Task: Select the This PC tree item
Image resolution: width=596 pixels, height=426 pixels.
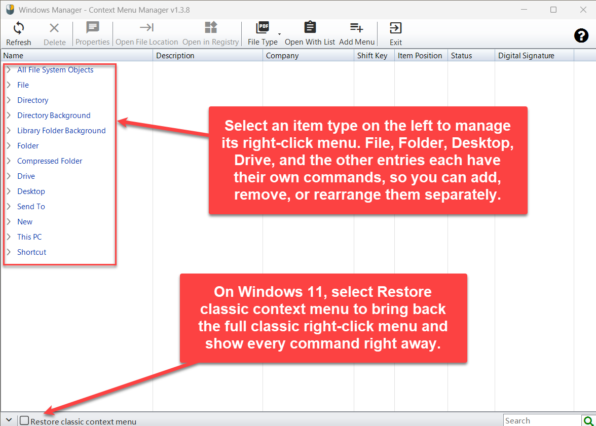Action: [29, 237]
